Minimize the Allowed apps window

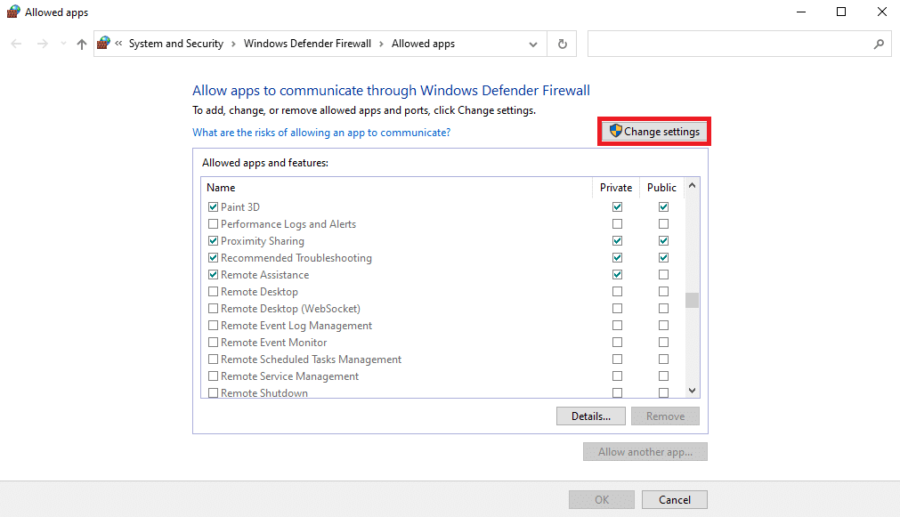pyautogui.click(x=801, y=12)
